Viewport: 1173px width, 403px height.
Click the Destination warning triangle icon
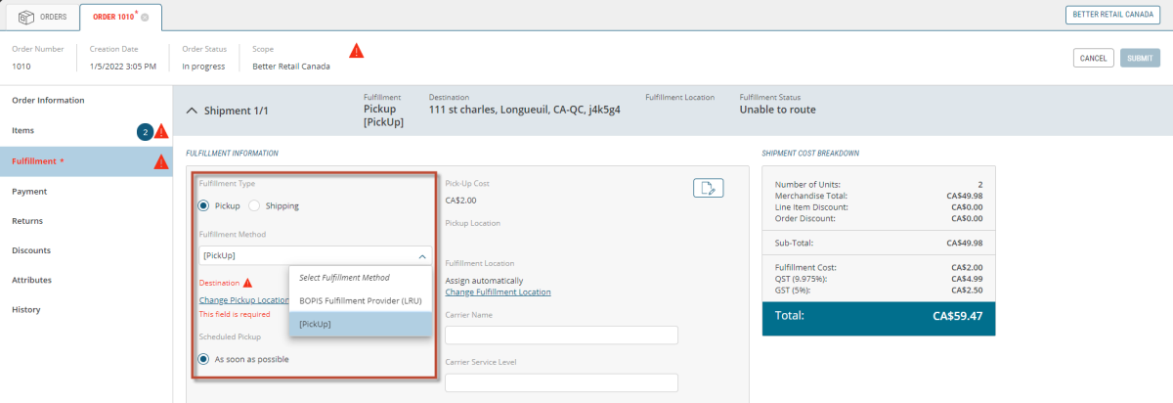(248, 283)
